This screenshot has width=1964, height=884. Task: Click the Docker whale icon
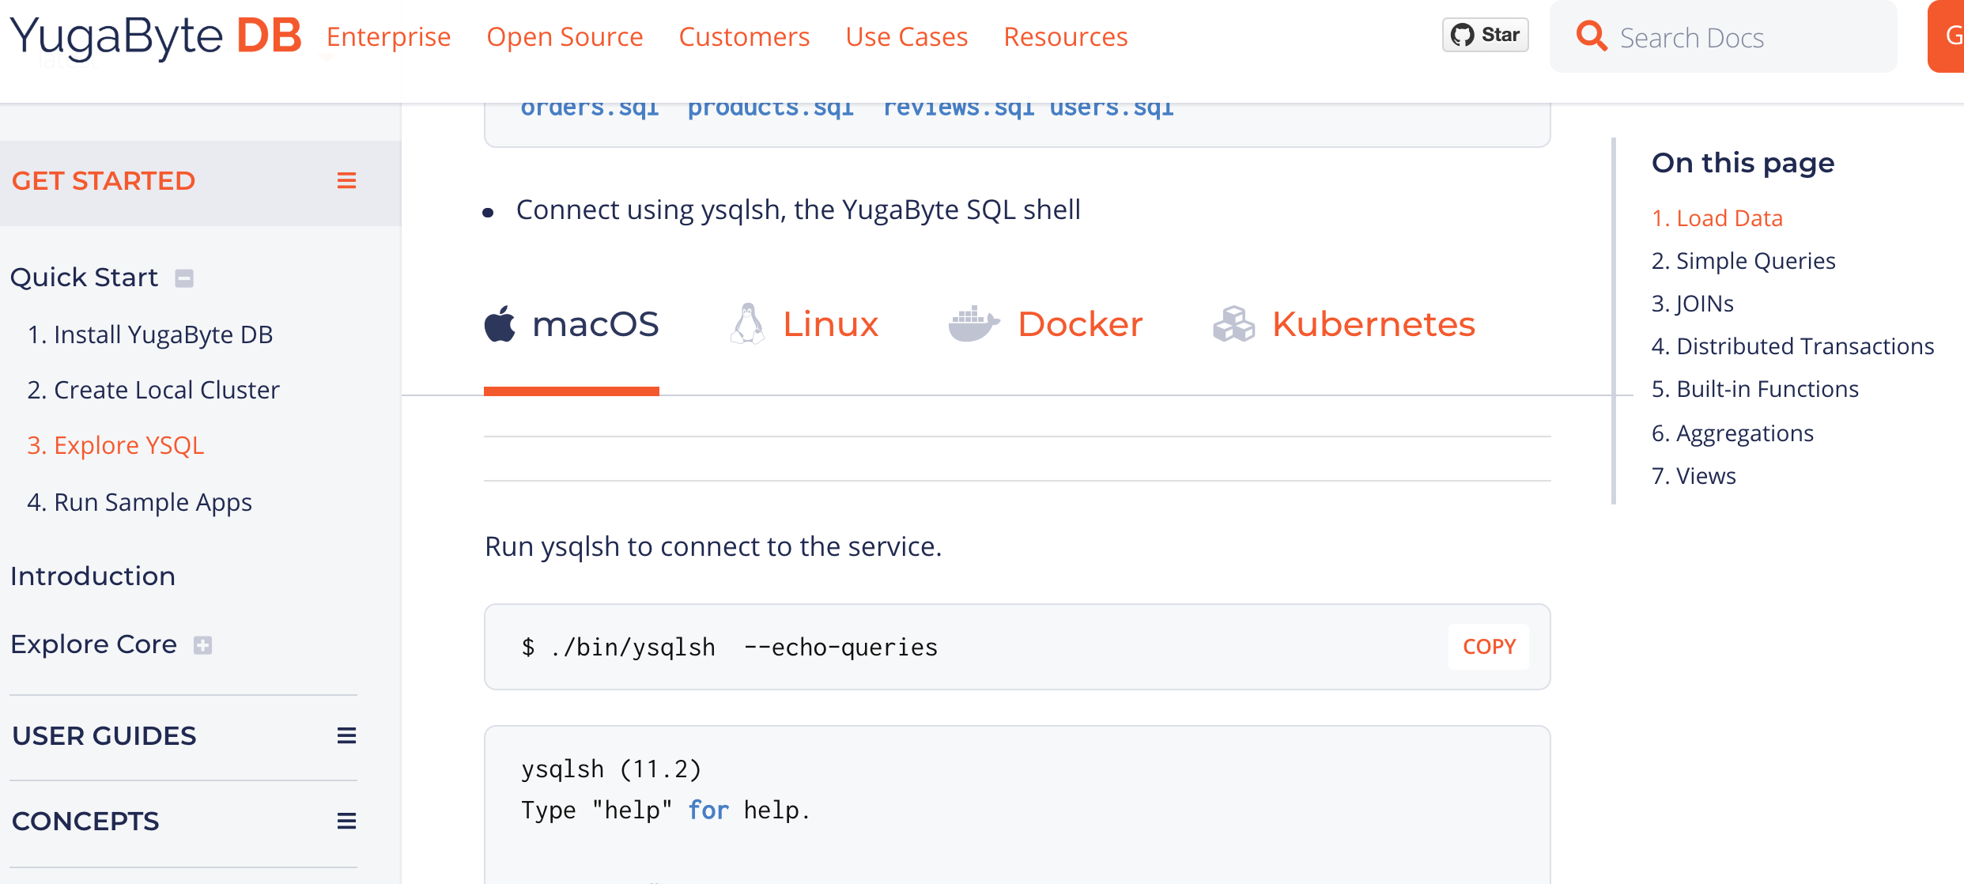click(x=973, y=324)
